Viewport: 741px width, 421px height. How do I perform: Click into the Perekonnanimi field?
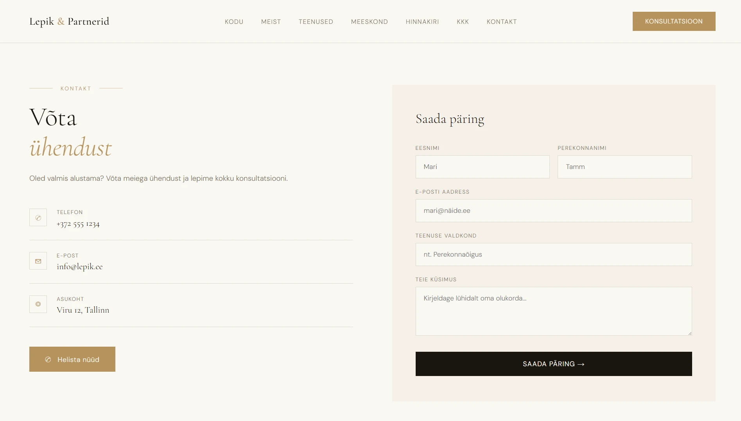coord(624,167)
